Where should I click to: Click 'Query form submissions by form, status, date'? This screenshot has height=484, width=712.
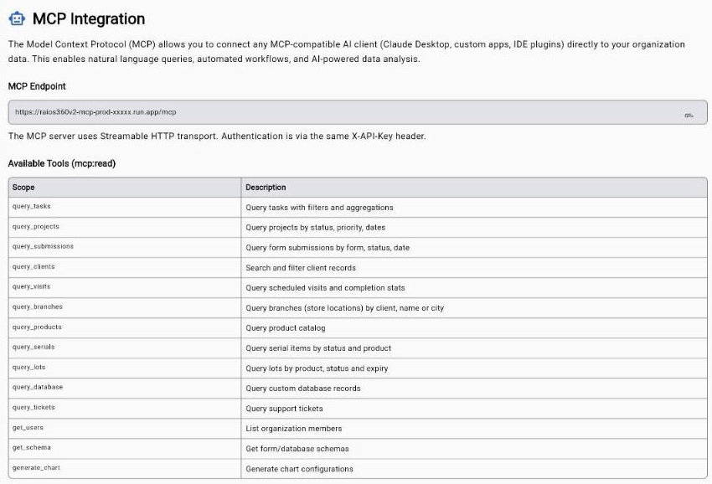(x=328, y=248)
